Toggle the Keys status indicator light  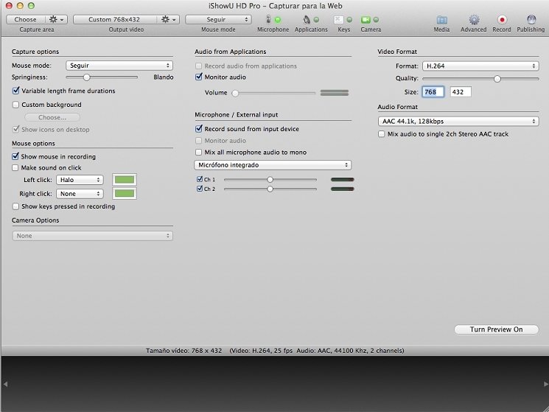click(349, 20)
